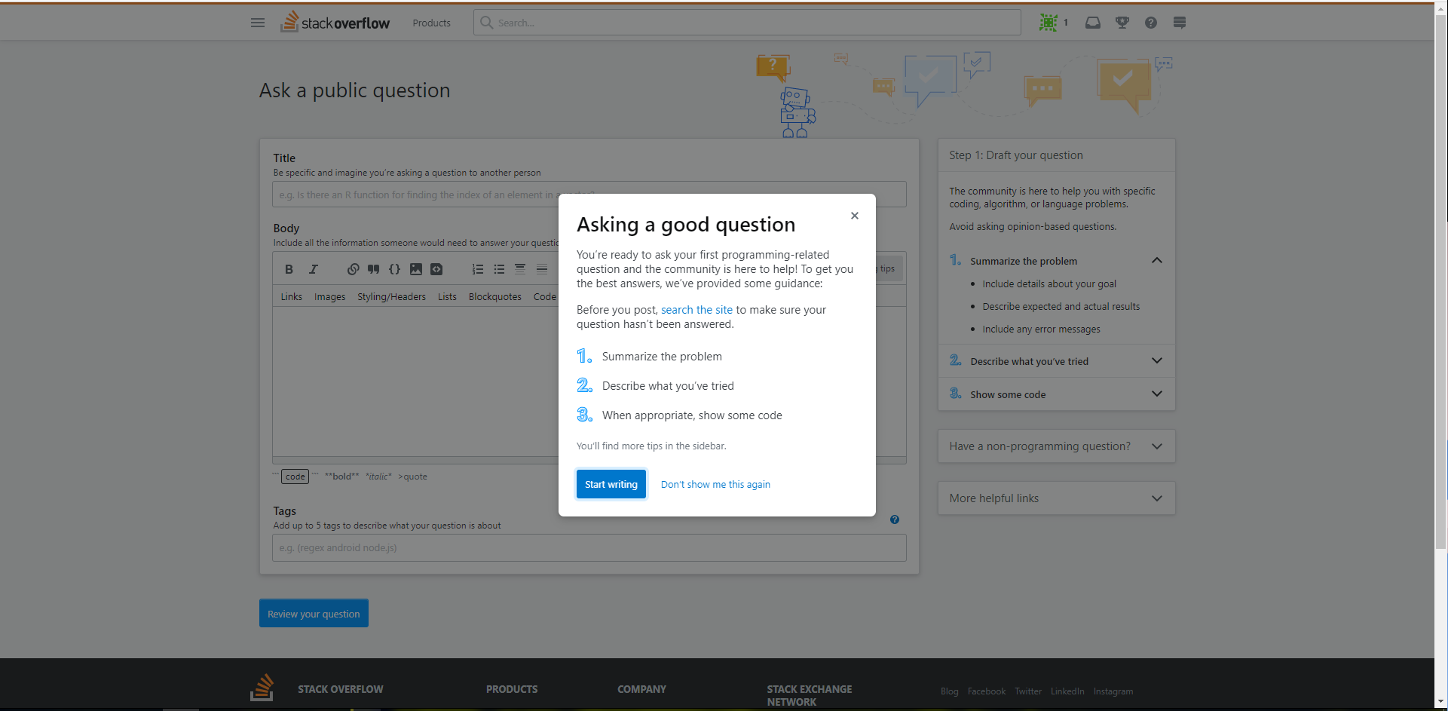Click 'Include details about your goal' text
Viewport: 1448px width, 711px height.
click(x=1049, y=284)
